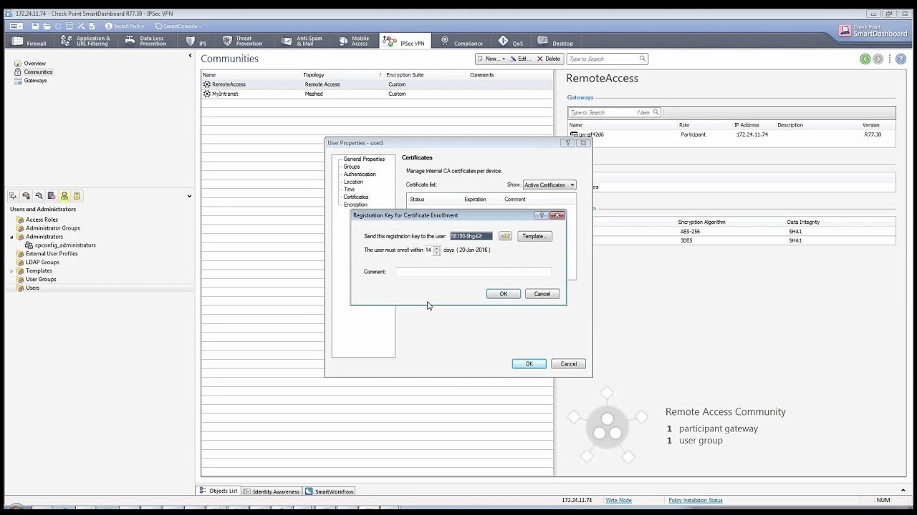This screenshot has width=917, height=515.
Task: Click the Servers icon in objects toolbar
Action: coord(52,196)
